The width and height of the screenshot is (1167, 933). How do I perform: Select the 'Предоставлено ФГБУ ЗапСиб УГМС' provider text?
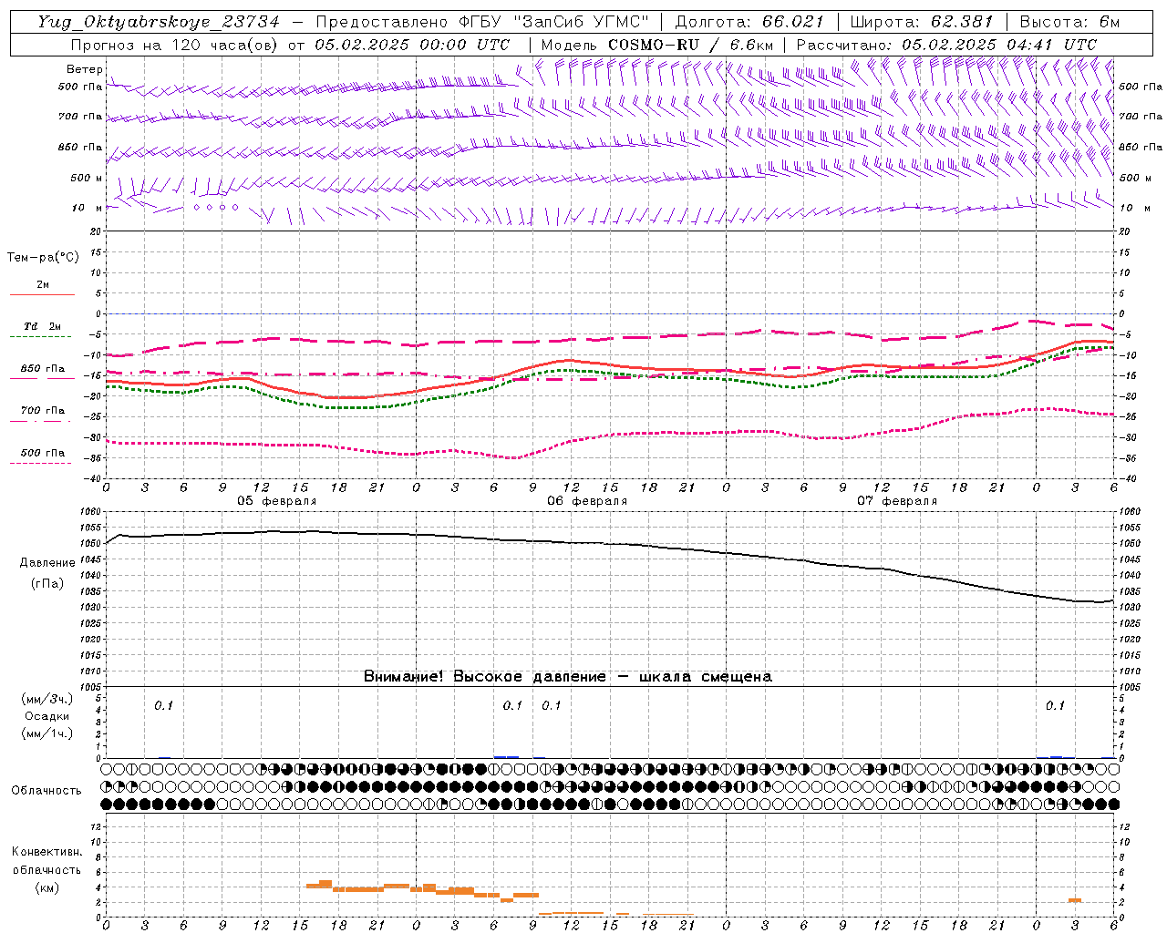tap(483, 22)
